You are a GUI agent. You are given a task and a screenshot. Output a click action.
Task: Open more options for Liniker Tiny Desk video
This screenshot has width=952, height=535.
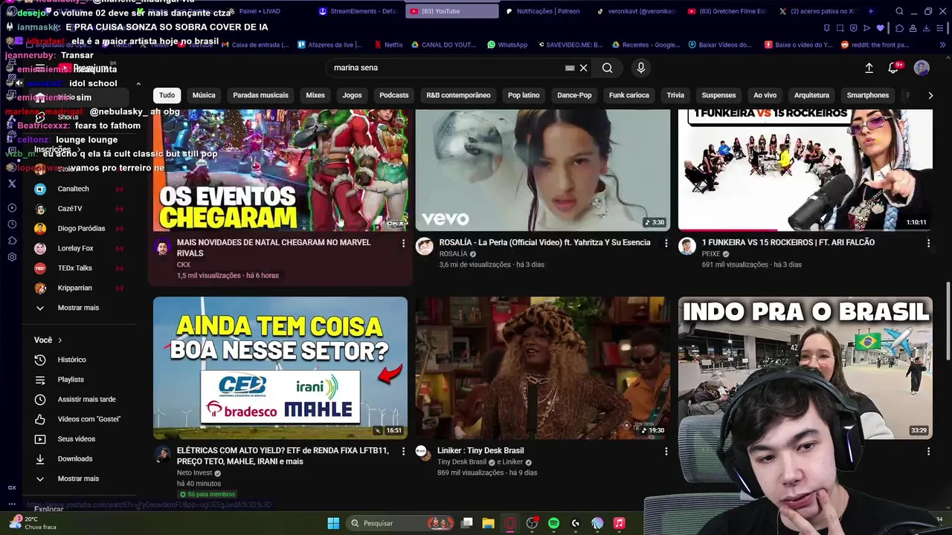(666, 451)
